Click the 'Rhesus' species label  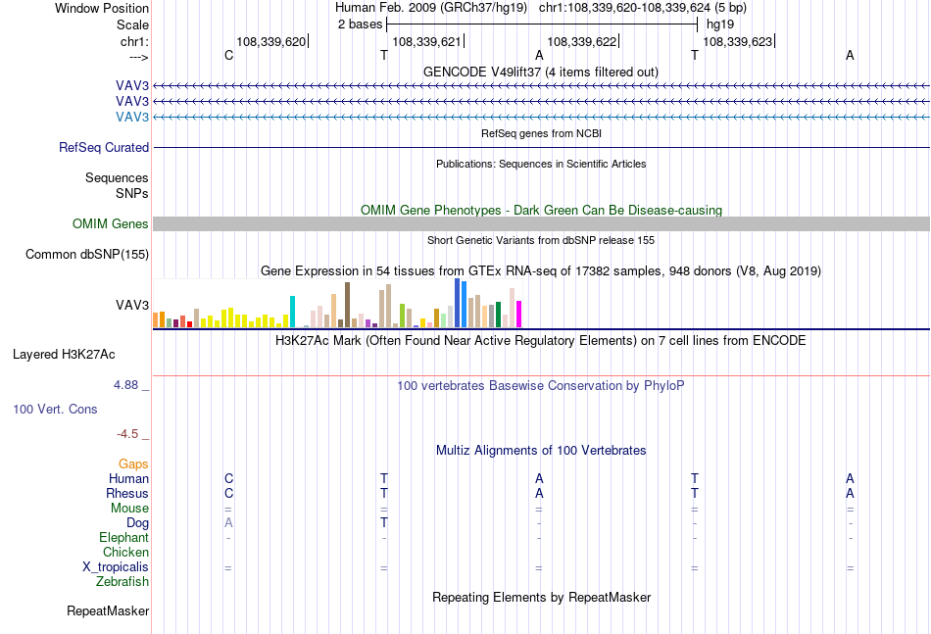tap(127, 493)
